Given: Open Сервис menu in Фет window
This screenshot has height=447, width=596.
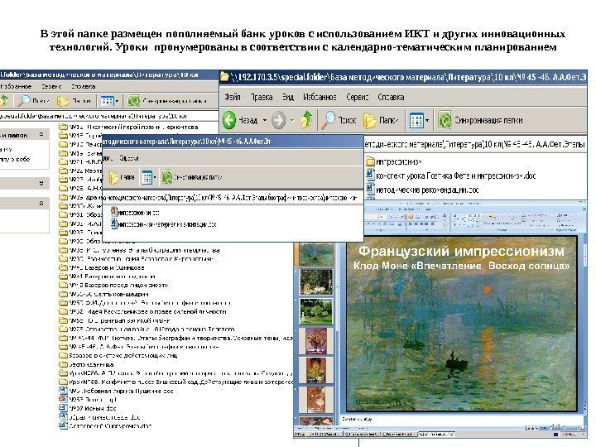Looking at the screenshot, I should point(358,97).
